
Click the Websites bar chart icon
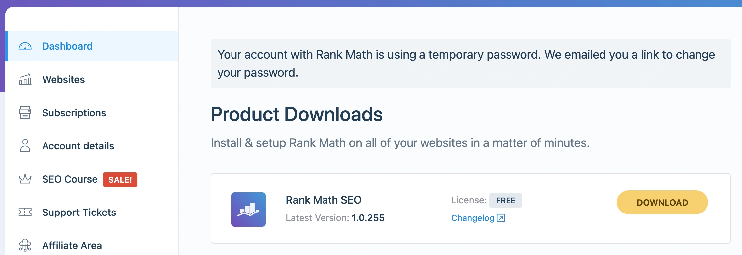pos(25,80)
